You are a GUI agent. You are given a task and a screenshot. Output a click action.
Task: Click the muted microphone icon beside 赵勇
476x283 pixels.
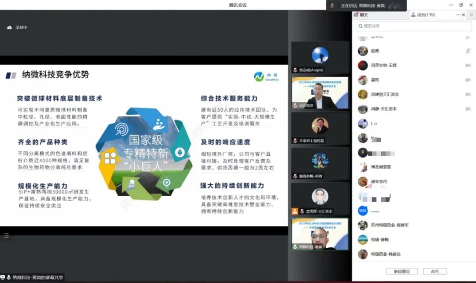click(x=468, y=51)
